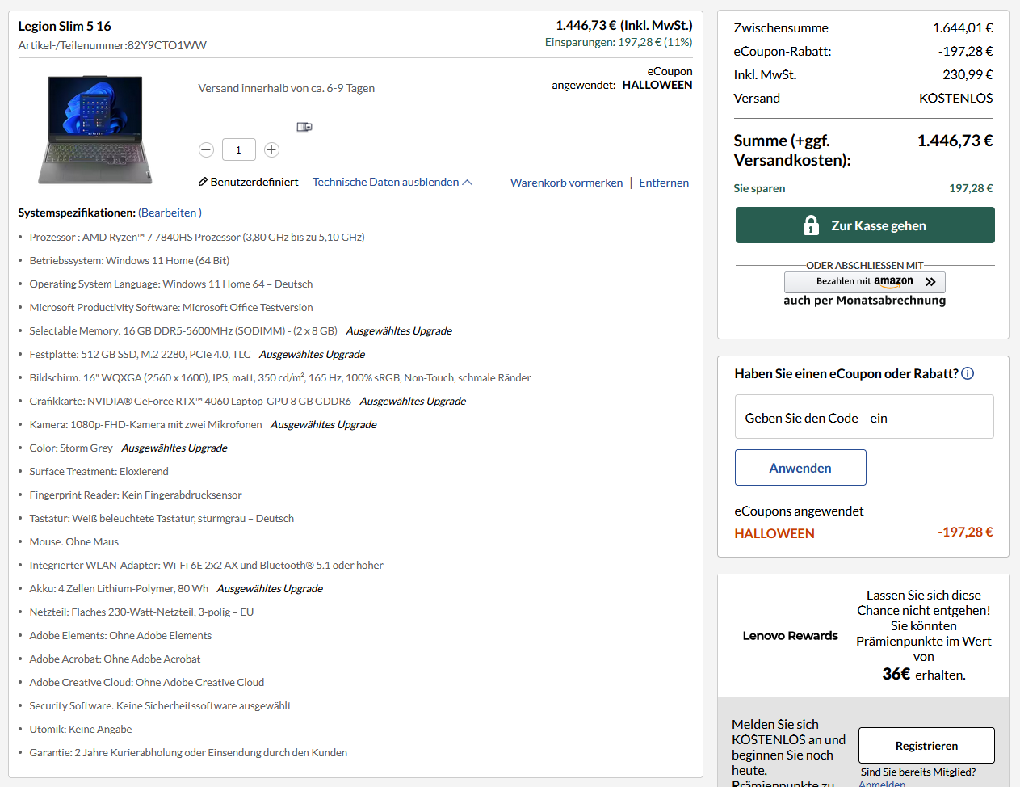Select the Utomik Keine Angabe line
The image size is (1020, 787).
81,729
